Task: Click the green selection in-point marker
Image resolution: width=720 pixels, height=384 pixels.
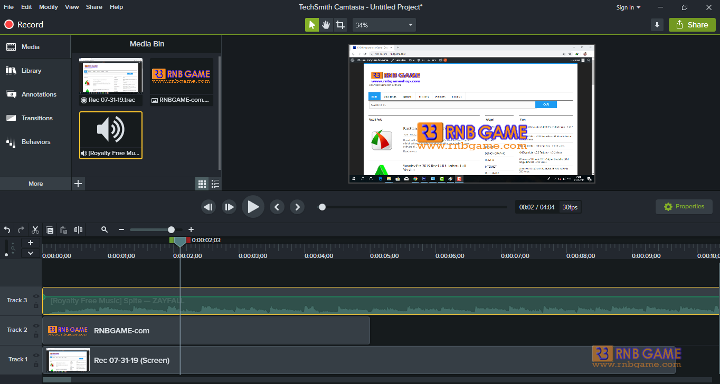Action: [172, 240]
